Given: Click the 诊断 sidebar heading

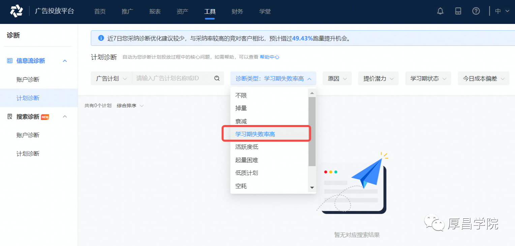Looking at the screenshot, I should click(13, 35).
